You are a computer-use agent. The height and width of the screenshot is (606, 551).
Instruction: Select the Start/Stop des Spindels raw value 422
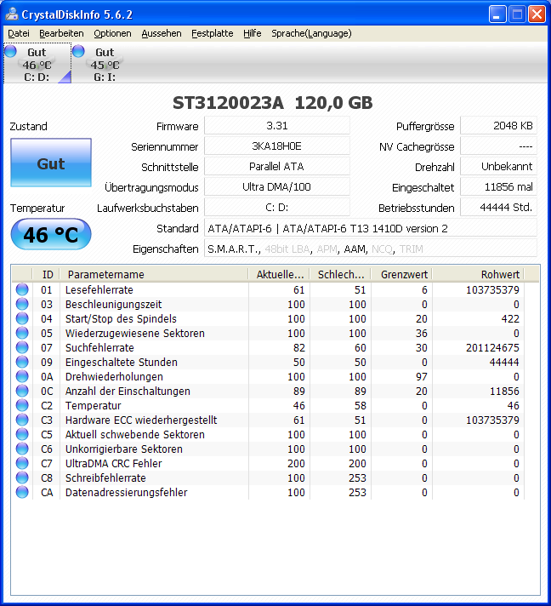(510, 319)
